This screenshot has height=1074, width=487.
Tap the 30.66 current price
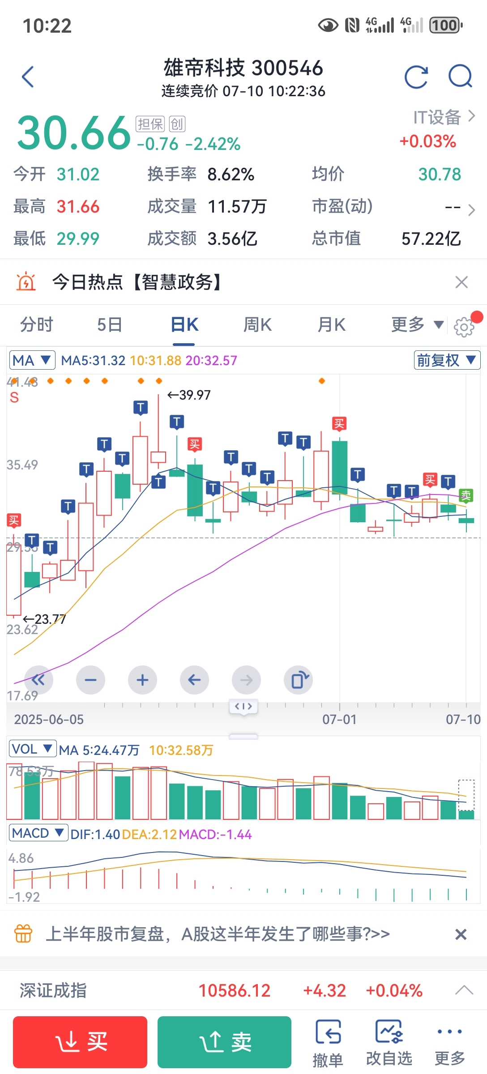(x=74, y=133)
